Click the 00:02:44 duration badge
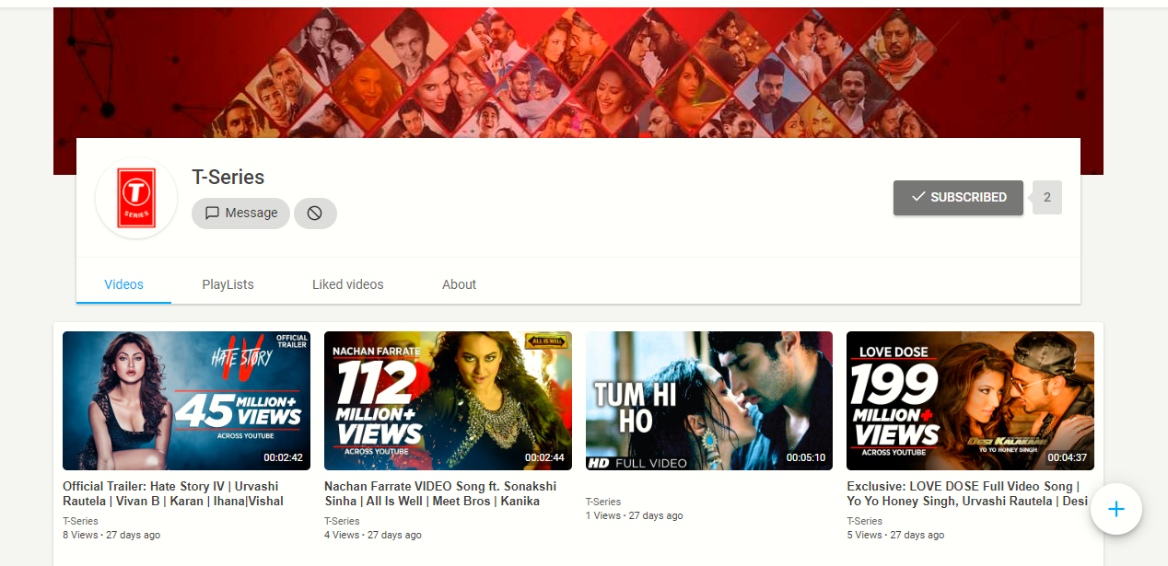Image resolution: width=1168 pixels, height=566 pixels. tap(544, 457)
